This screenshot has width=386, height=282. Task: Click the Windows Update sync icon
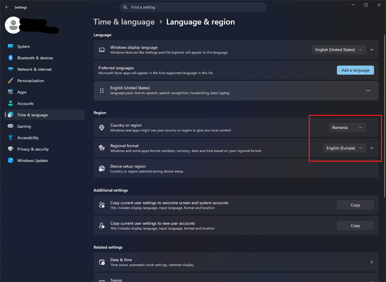tap(11, 160)
